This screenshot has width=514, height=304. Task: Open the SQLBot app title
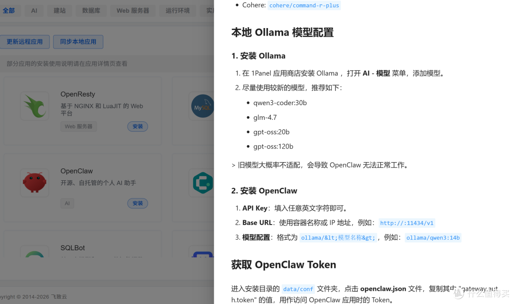click(73, 248)
